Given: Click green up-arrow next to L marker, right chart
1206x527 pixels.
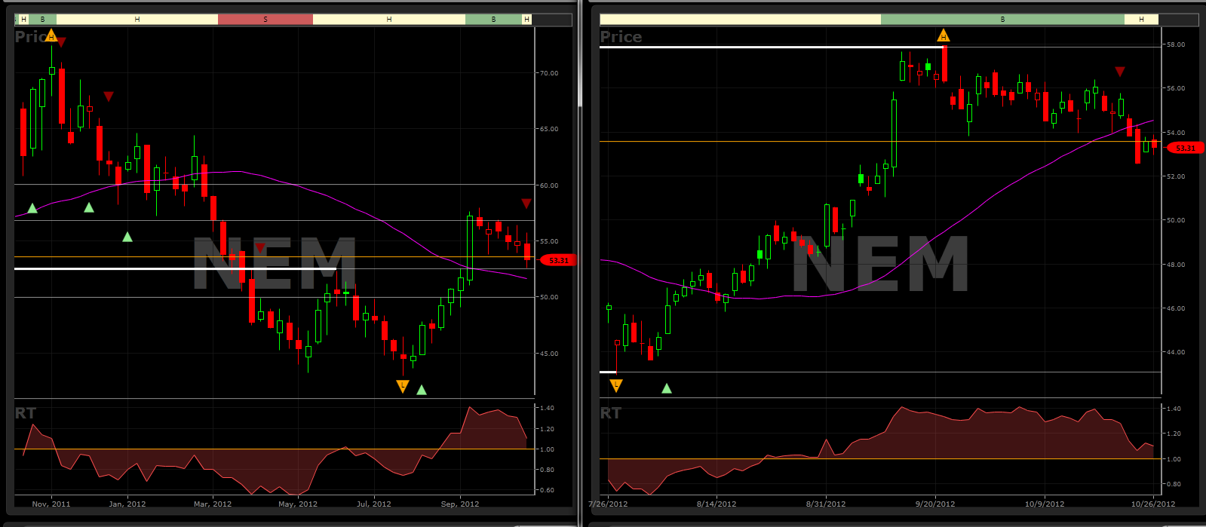Looking at the screenshot, I should click(x=667, y=388).
